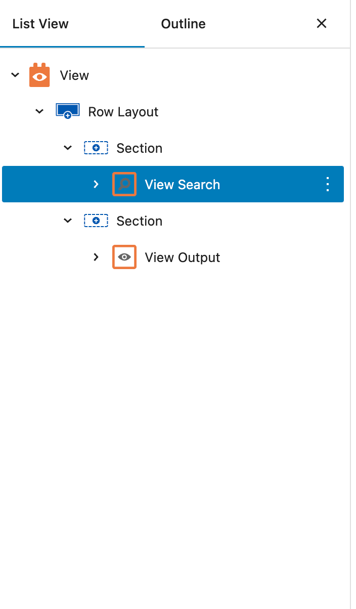Click the View Output eye icon

tap(124, 257)
